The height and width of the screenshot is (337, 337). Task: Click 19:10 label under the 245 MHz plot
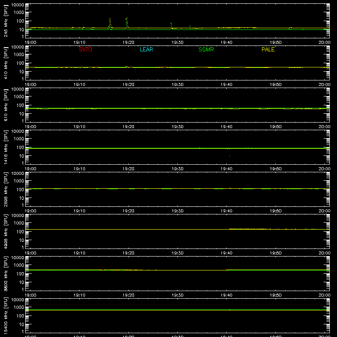79,43
